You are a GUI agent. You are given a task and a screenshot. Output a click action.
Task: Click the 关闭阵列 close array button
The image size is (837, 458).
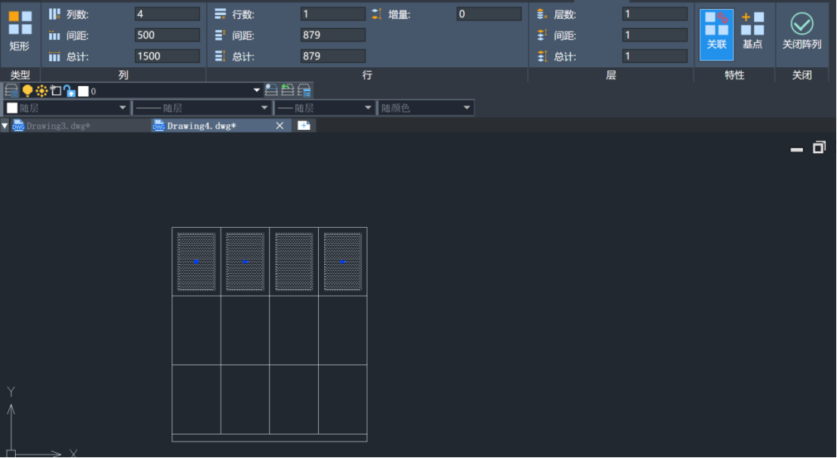801,31
